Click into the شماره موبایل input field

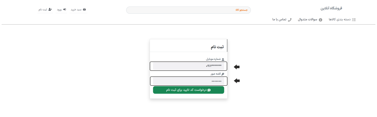tap(188, 66)
